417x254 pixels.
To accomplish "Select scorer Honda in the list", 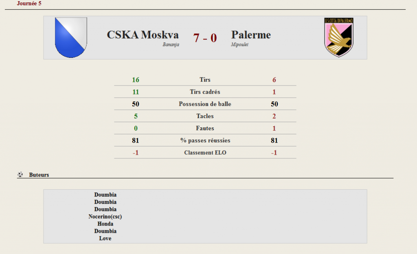I will click(x=105, y=224).
